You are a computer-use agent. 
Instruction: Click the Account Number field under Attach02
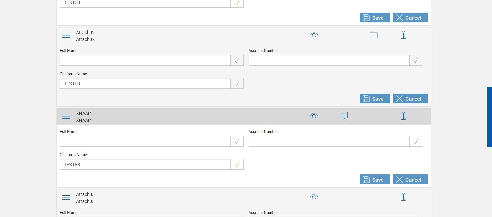[329, 60]
